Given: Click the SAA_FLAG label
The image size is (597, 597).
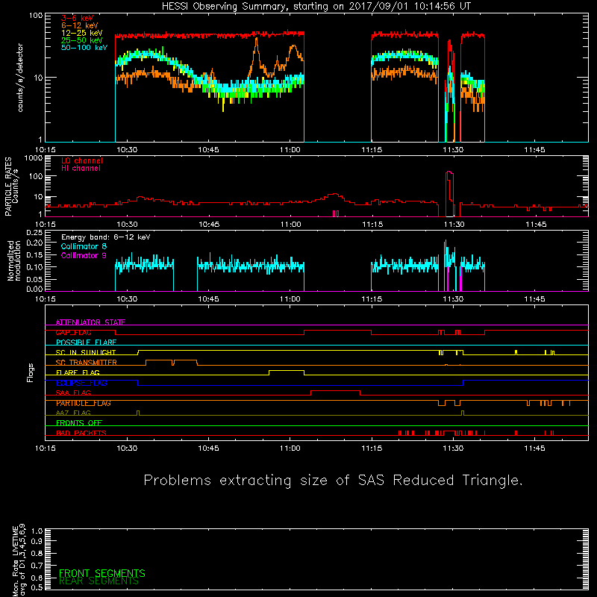Looking at the screenshot, I should 73,393.
